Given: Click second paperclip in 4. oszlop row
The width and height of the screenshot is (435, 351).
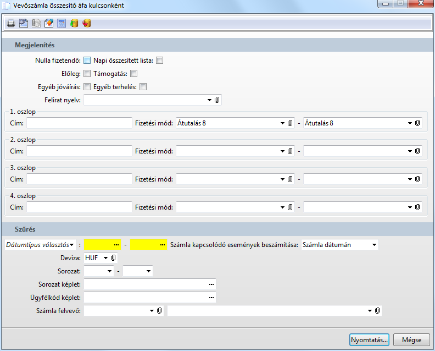Looking at the screenshot, I should point(417,207).
